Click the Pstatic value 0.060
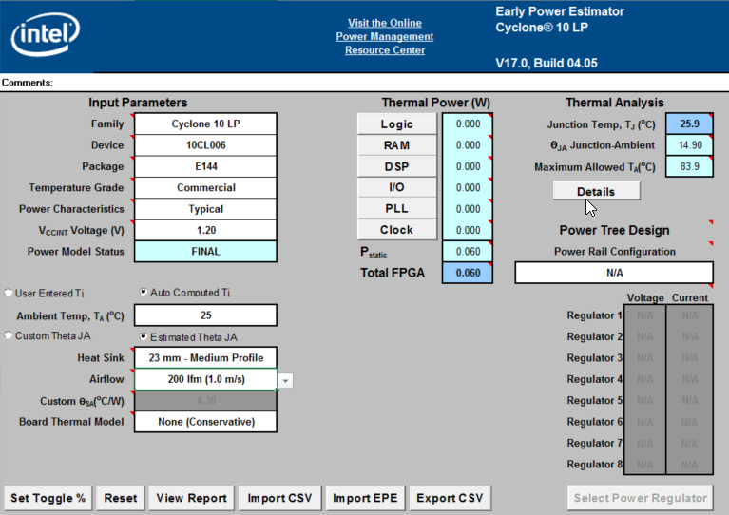This screenshot has width=729, height=515. [x=468, y=252]
